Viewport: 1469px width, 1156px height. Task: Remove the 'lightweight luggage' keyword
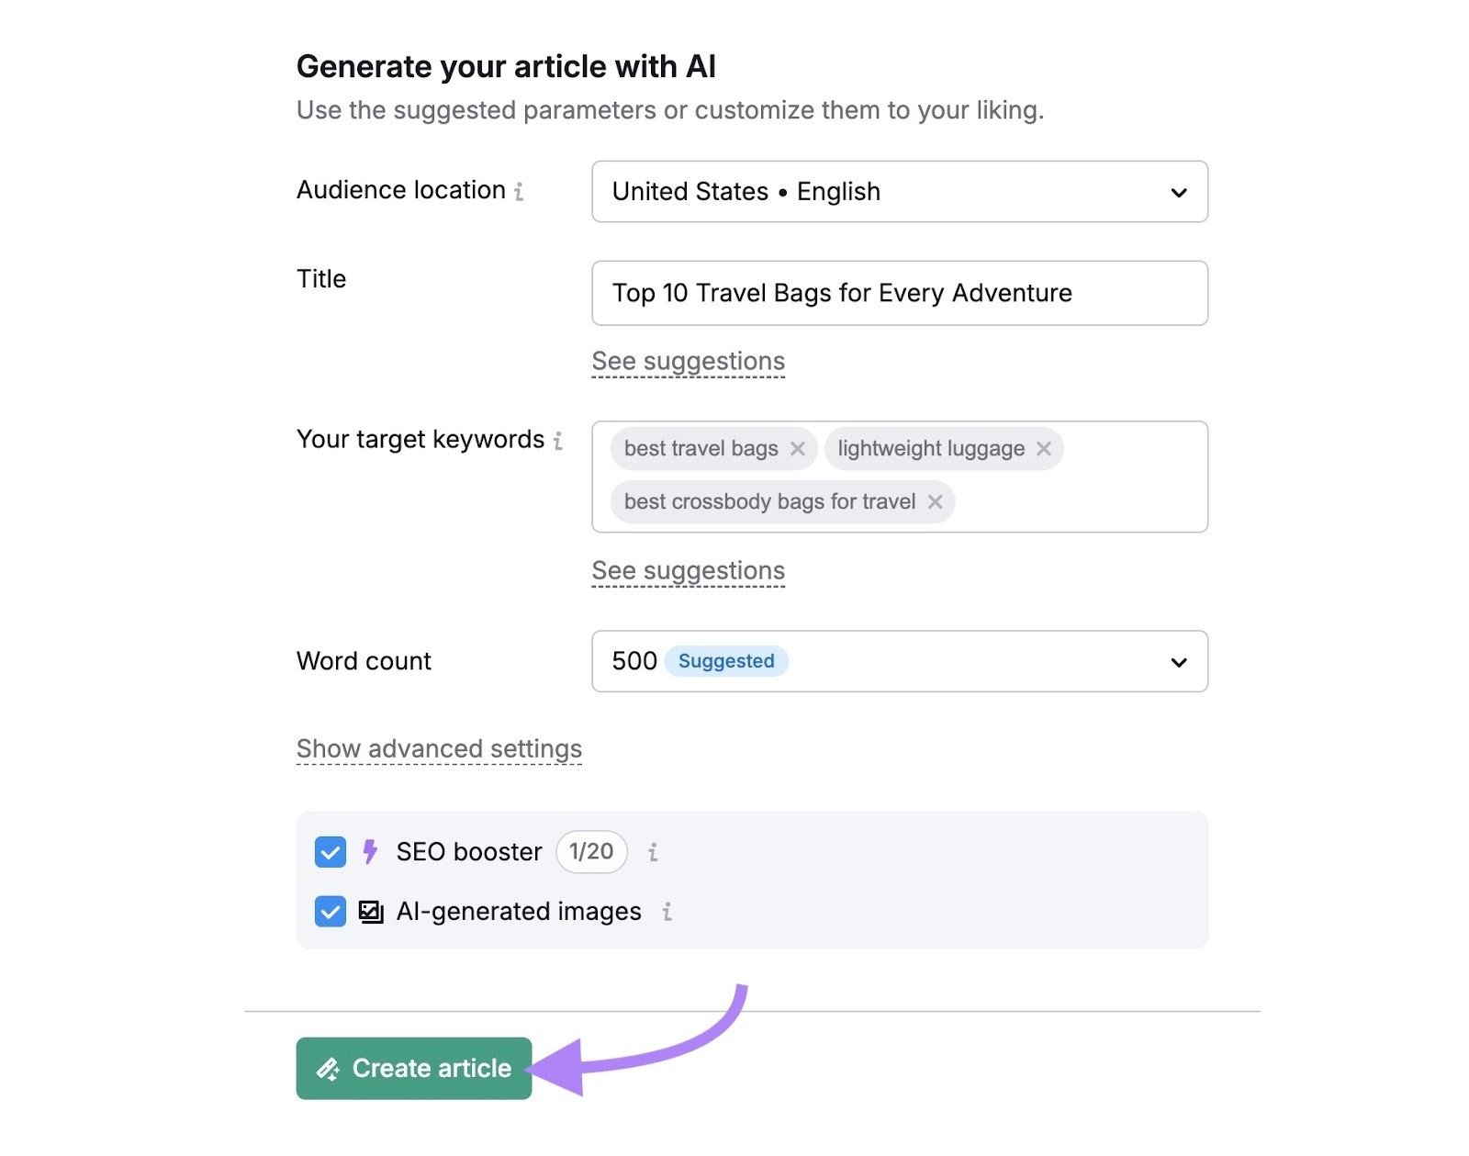1044,449
